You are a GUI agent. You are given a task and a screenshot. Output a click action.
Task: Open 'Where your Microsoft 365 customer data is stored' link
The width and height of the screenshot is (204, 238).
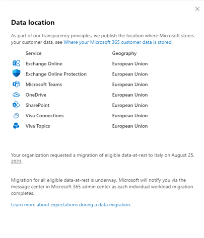[117, 42]
